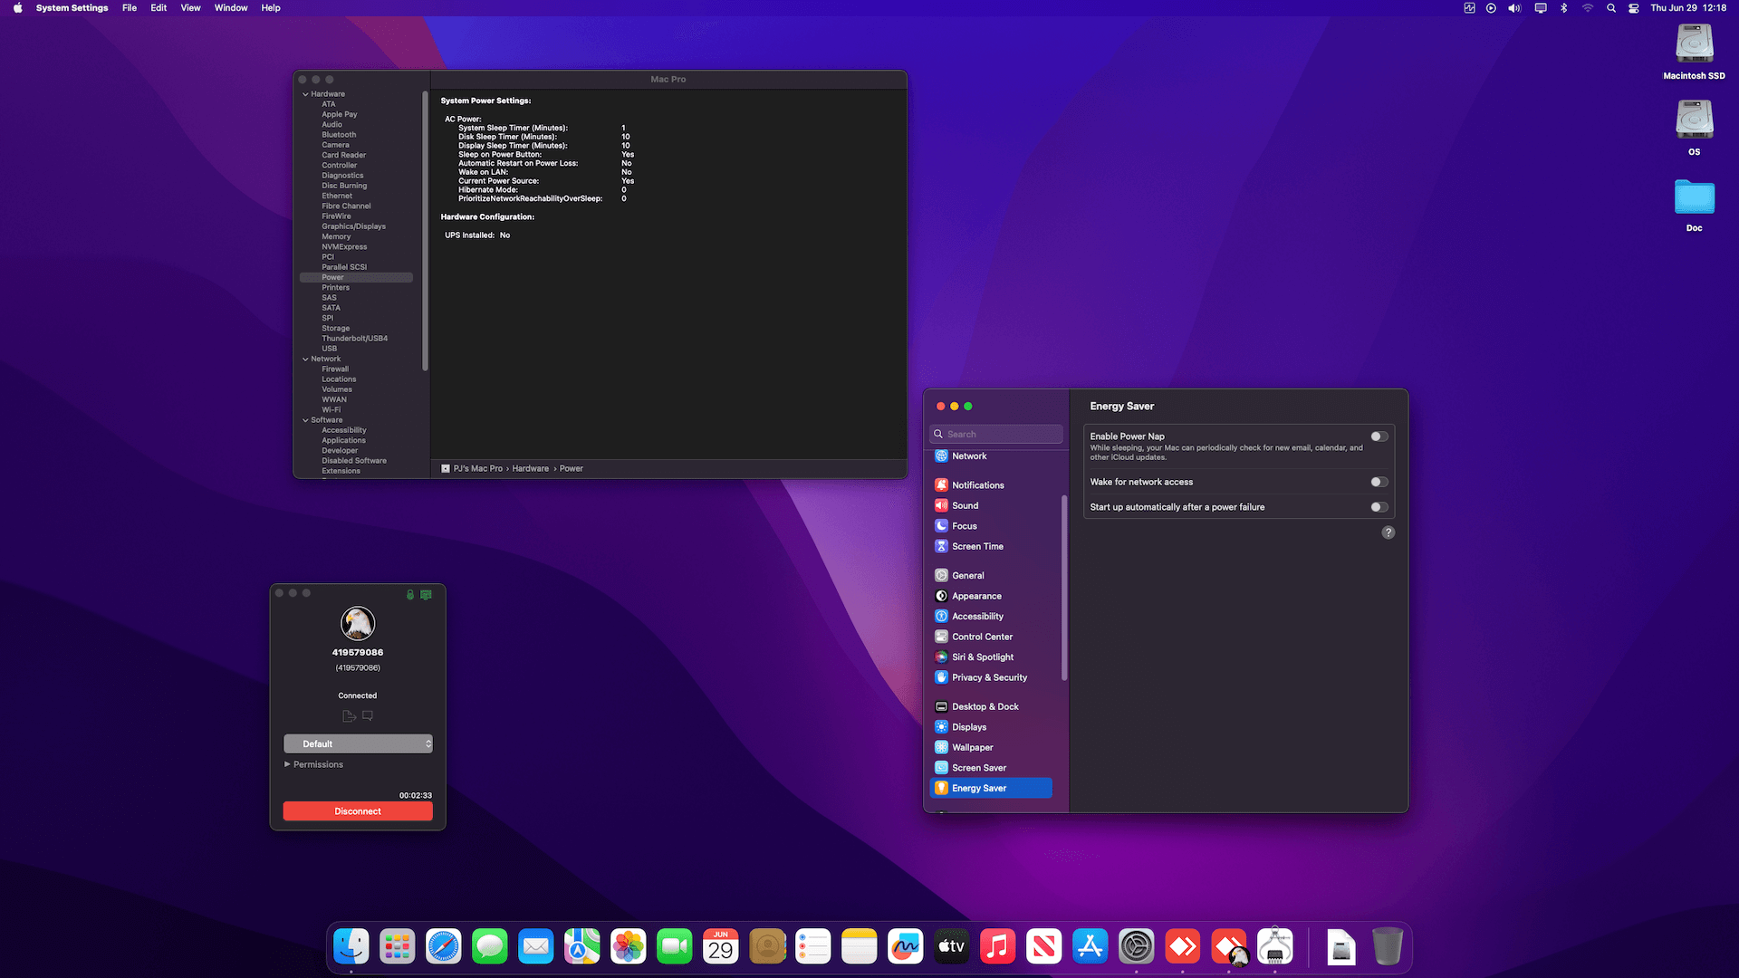Open Mail app in the Dock
The height and width of the screenshot is (978, 1739).
(536, 947)
